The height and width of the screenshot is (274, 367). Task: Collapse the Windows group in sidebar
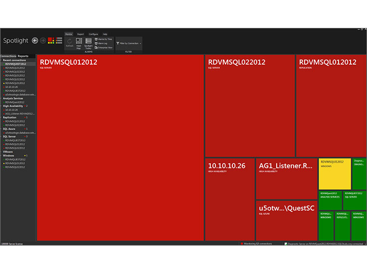coord(1,156)
